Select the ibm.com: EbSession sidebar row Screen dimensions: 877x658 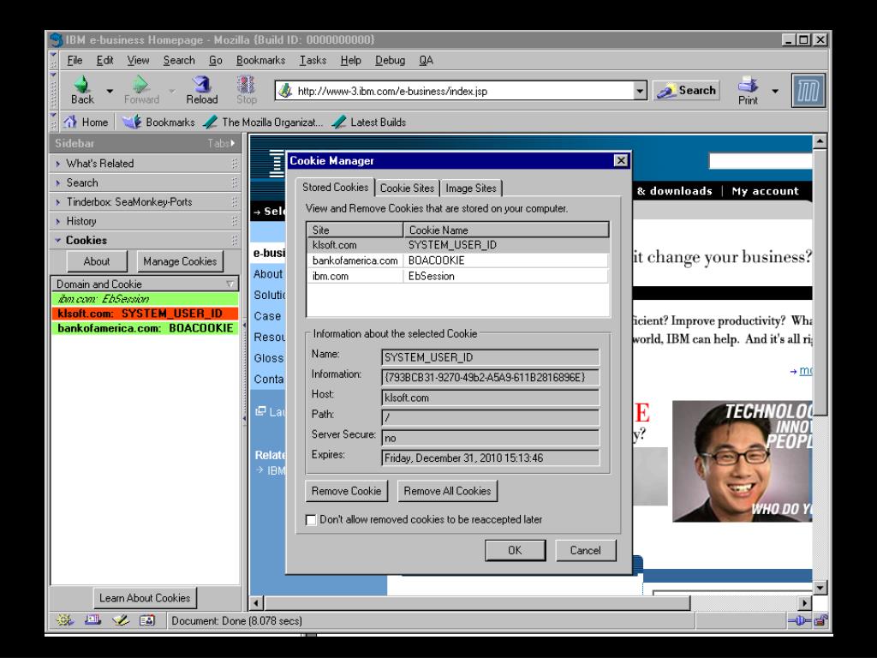coord(145,299)
